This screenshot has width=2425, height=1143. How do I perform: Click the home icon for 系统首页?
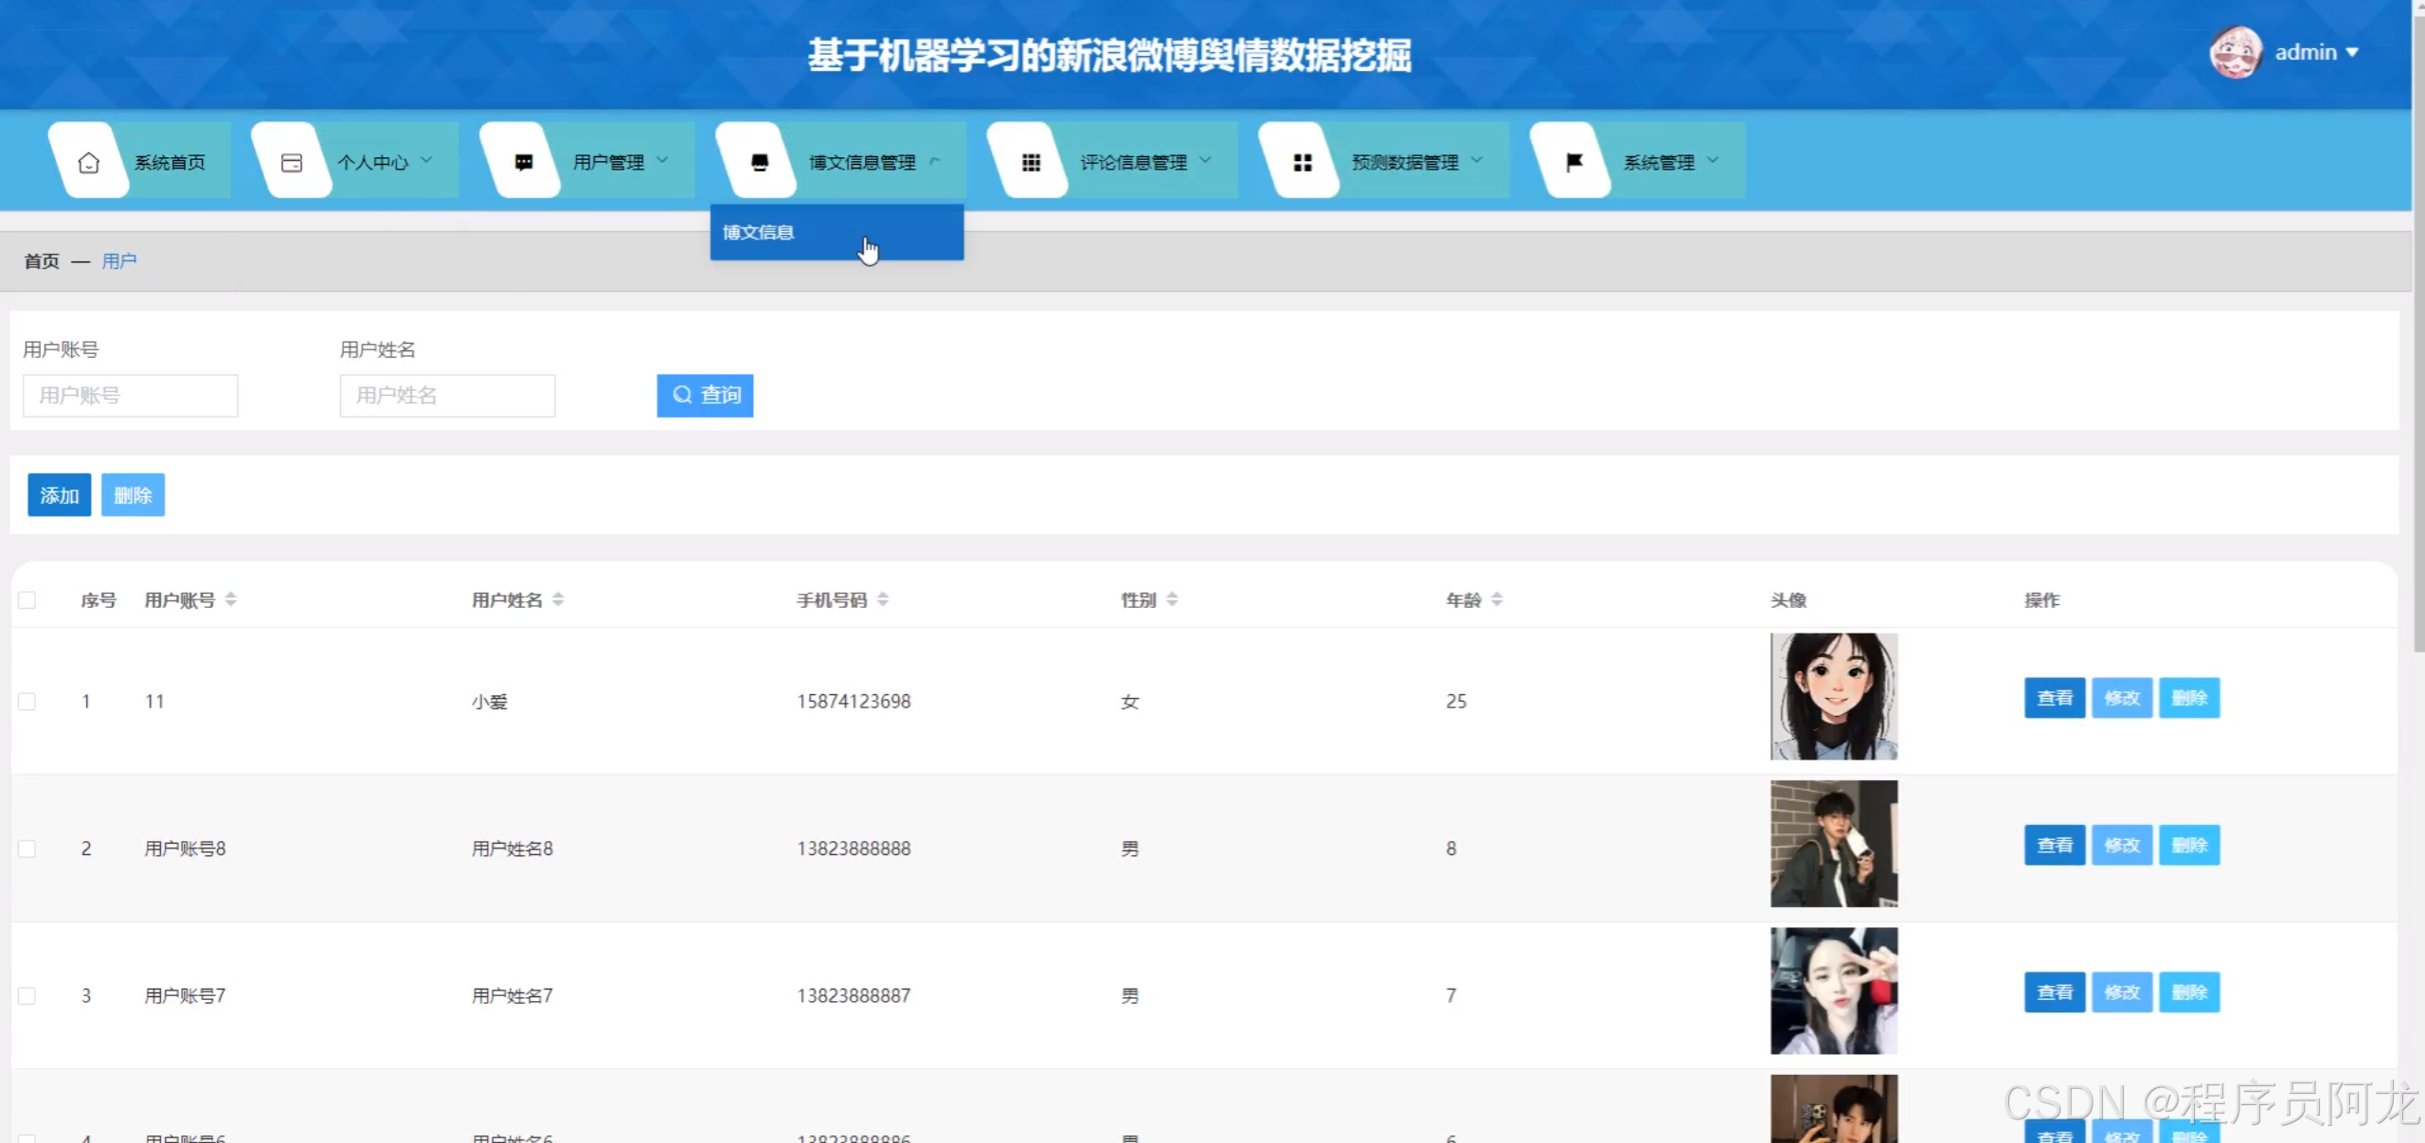tap(89, 162)
